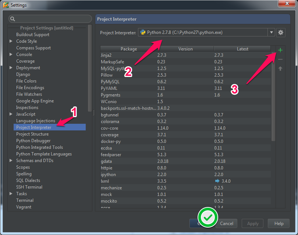298x235 pixels.
Task: Click the Cancel button
Action: point(227,223)
